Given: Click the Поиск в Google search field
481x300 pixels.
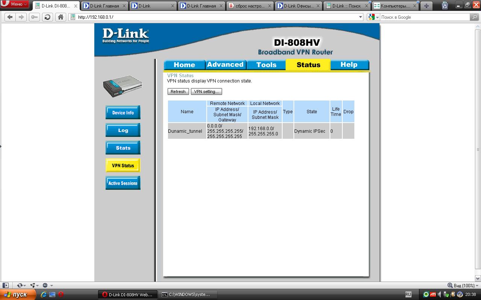Looking at the screenshot, I should pyautogui.click(x=425, y=17).
